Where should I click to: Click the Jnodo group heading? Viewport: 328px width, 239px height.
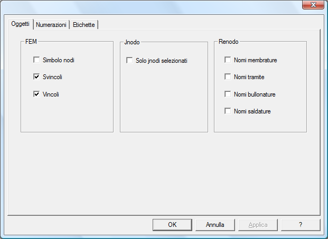pyautogui.click(x=132, y=42)
